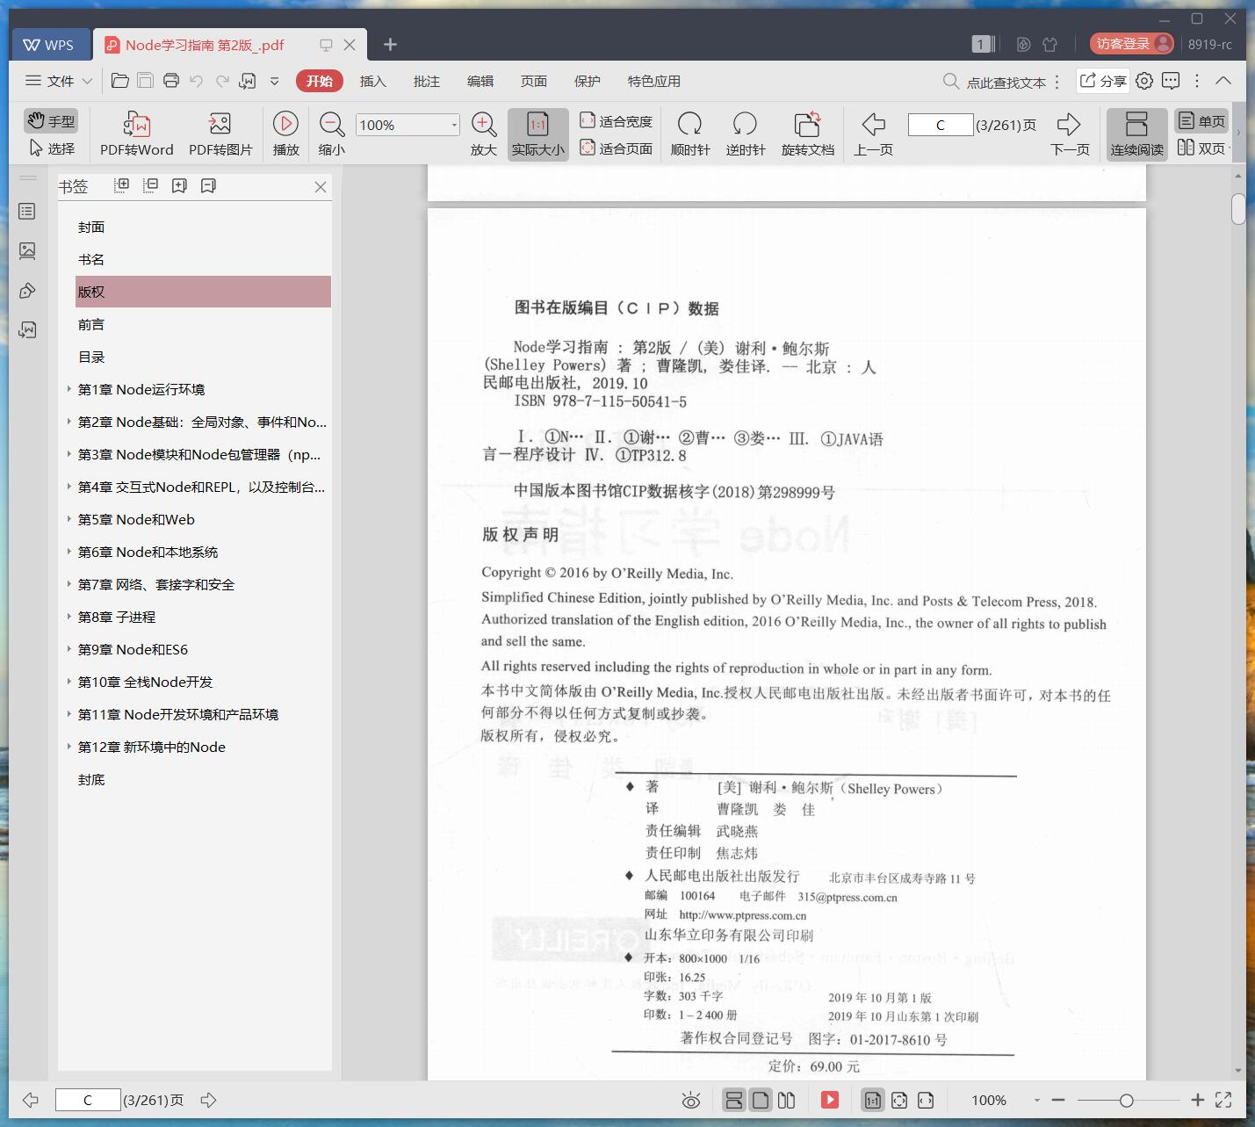
Task: Expand all bookmarks icon in 书签 panel
Action: pos(122,185)
